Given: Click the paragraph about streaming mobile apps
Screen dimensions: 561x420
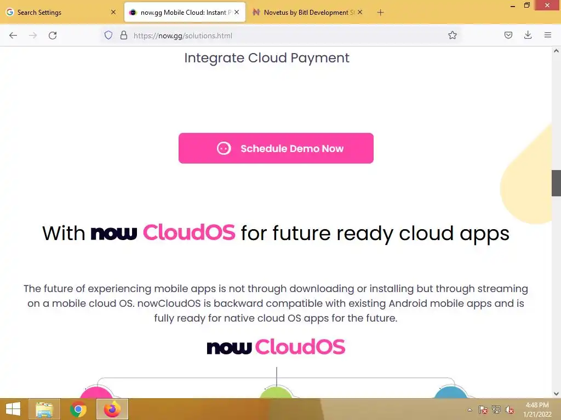Looking at the screenshot, I should click(x=276, y=303).
